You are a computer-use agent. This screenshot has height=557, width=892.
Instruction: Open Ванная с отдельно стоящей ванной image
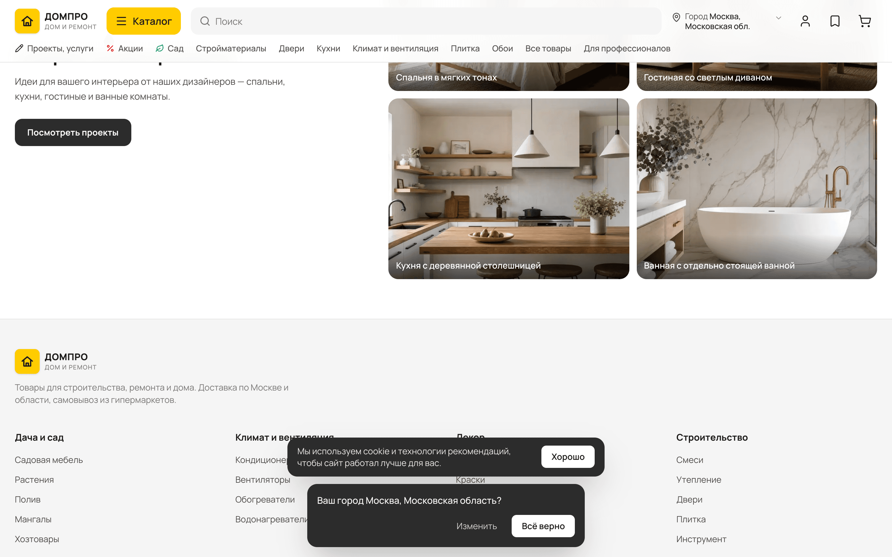tap(756, 189)
